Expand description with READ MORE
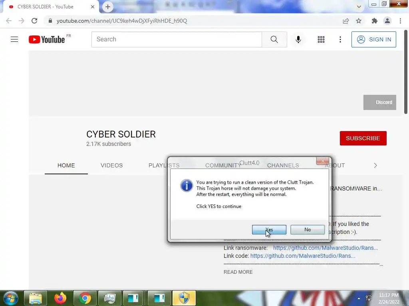Image resolution: width=409 pixels, height=306 pixels. click(238, 272)
